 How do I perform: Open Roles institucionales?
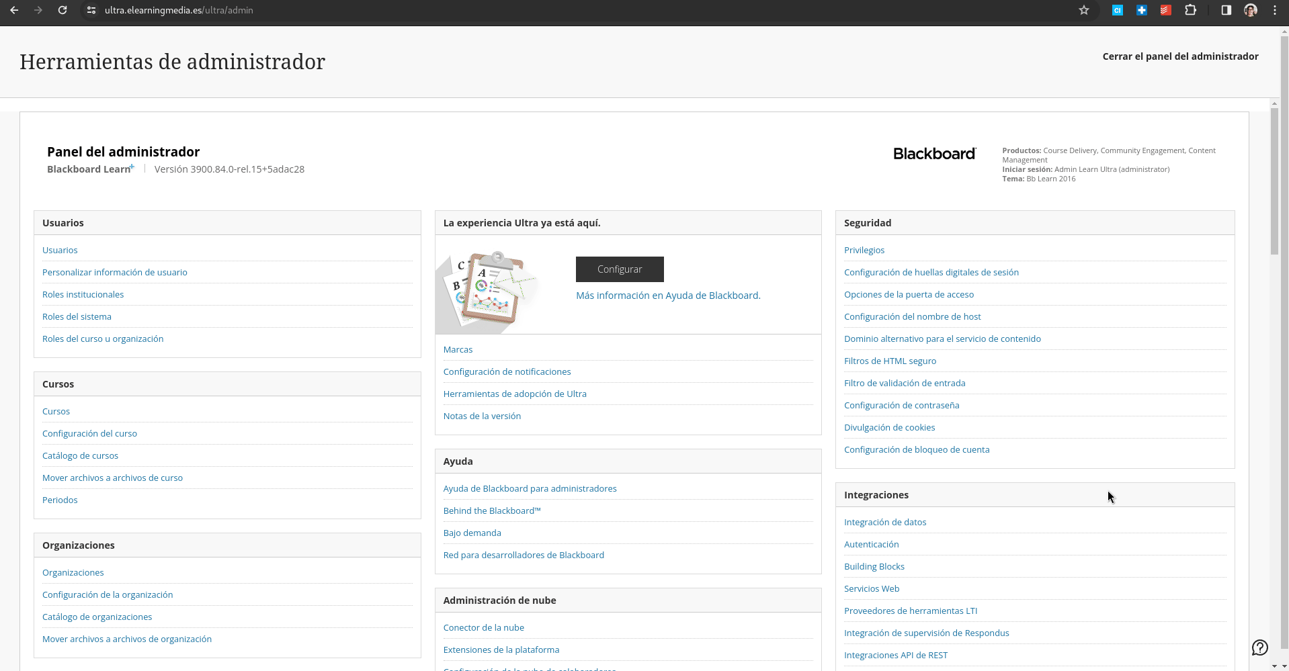click(x=83, y=294)
